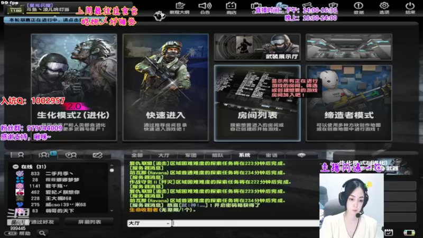Click the green battery-style icon at bottom right
423x238 pixels.
pos(409,232)
